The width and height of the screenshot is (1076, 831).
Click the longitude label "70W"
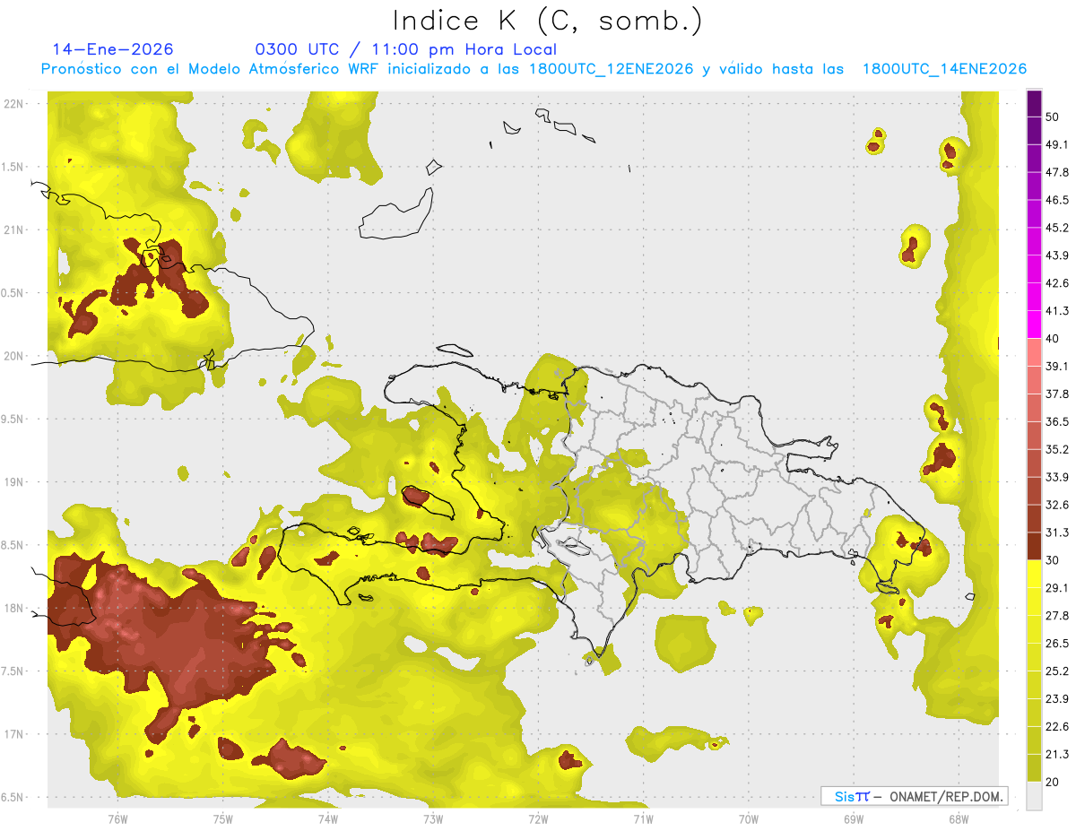[x=748, y=819]
